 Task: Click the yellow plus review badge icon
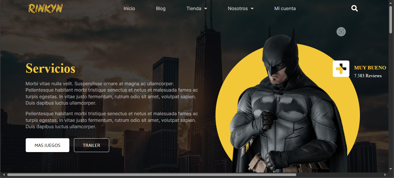coord(341,69)
